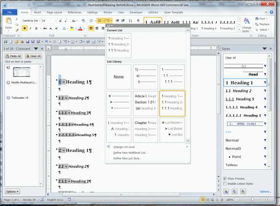Select the 1) a) i) list thumbnail
This screenshot has width=280, height=206.
pos(146,77)
